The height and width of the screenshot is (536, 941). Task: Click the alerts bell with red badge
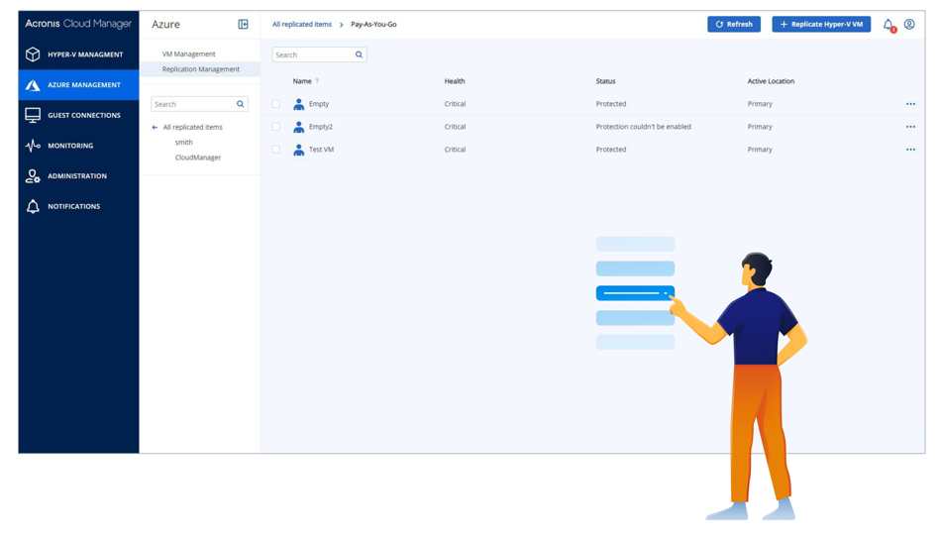point(889,25)
